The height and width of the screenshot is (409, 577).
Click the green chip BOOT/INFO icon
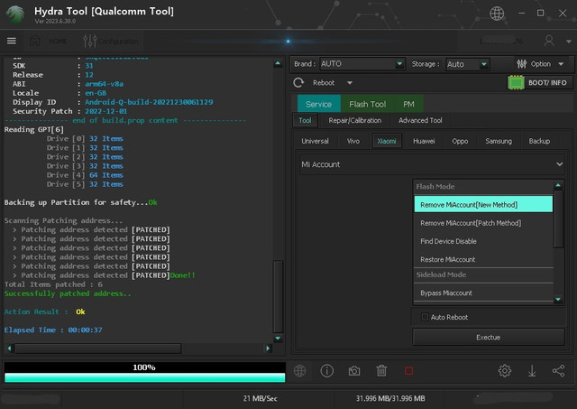coord(516,82)
